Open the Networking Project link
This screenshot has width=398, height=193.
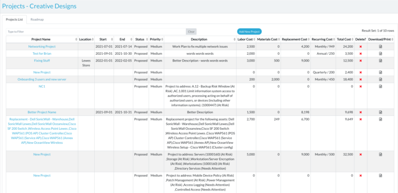(42, 47)
